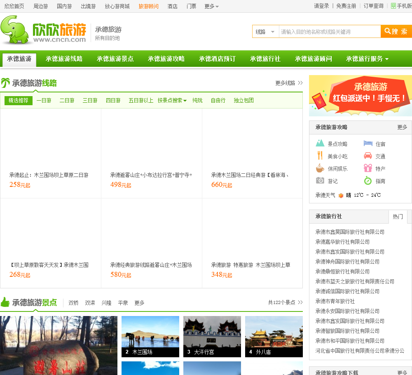Click 兴隆 area link
This screenshot has width=412, height=375.
[106, 303]
